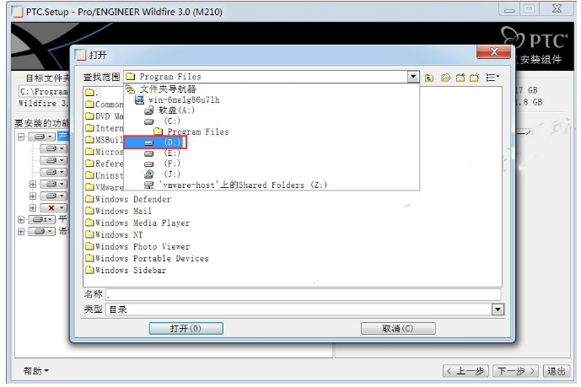Click the open-folder icon in dialog toolbar
The width and height of the screenshot is (581, 387).
445,78
